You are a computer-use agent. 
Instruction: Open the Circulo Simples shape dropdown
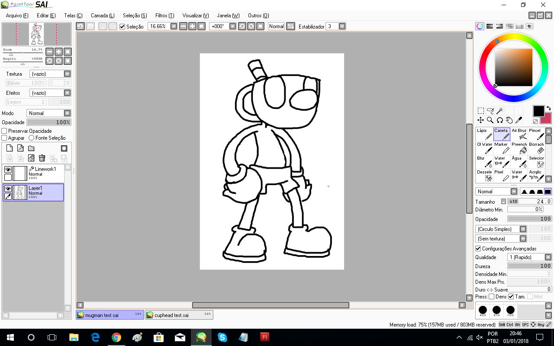pos(523,229)
